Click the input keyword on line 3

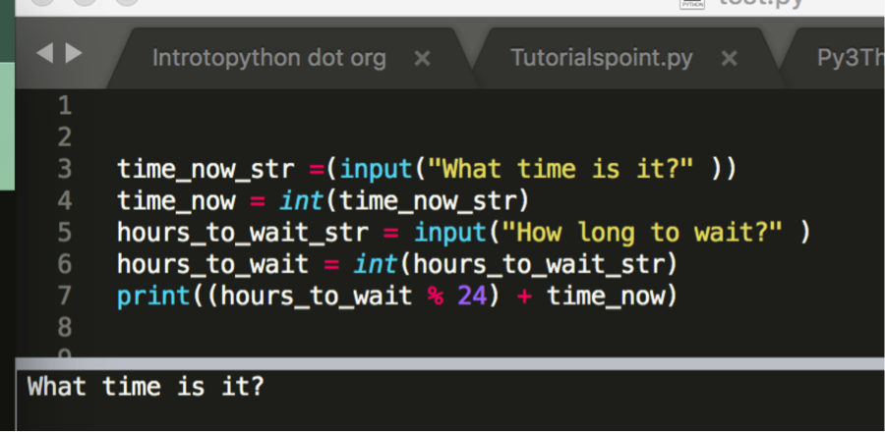[x=377, y=170]
